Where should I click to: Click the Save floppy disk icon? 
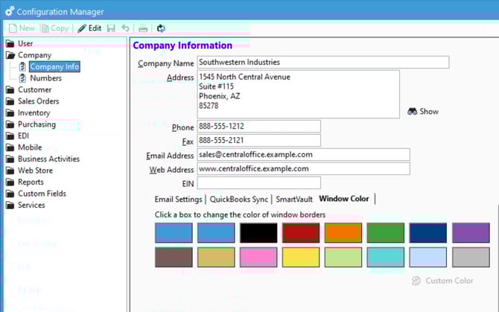click(x=111, y=28)
